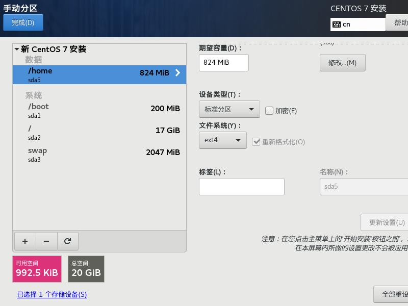
Task: Click the 完成 button
Action: tap(23, 22)
